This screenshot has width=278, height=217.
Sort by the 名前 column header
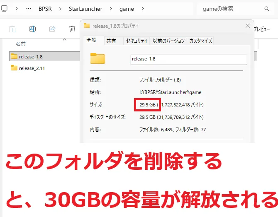click(21, 44)
